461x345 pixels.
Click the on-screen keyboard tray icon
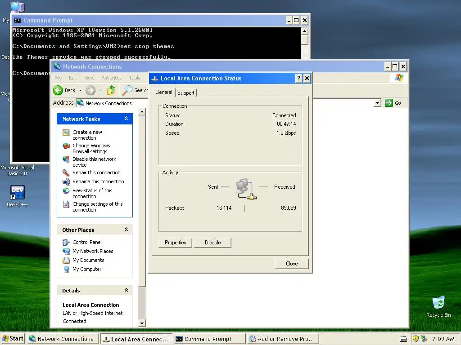coord(403,340)
